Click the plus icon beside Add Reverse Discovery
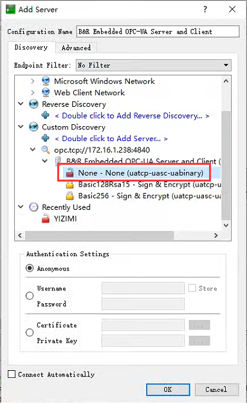Screen dimensions: 247x403 [x=46, y=115]
